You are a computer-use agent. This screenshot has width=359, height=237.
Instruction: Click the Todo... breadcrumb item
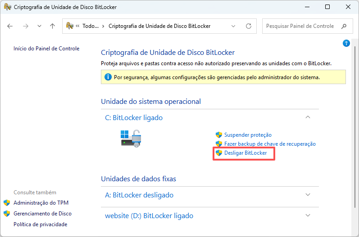pyautogui.click(x=91, y=26)
